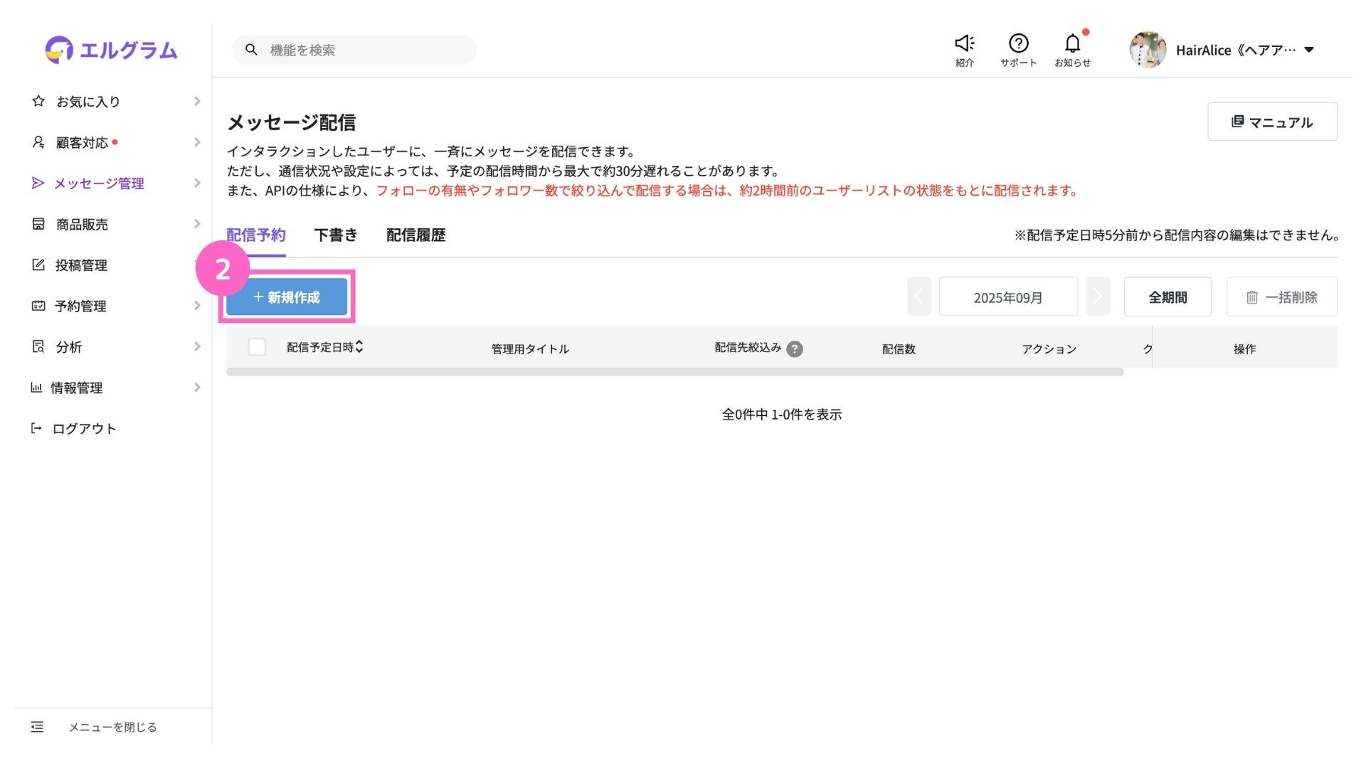Click the エルグラム logo

point(111,50)
